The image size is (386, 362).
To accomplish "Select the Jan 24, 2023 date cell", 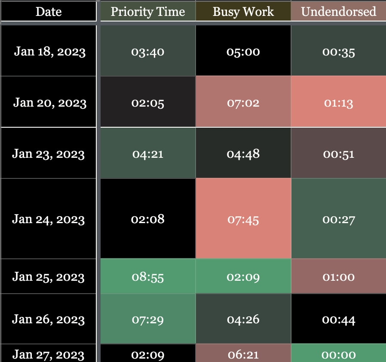I will (49, 219).
